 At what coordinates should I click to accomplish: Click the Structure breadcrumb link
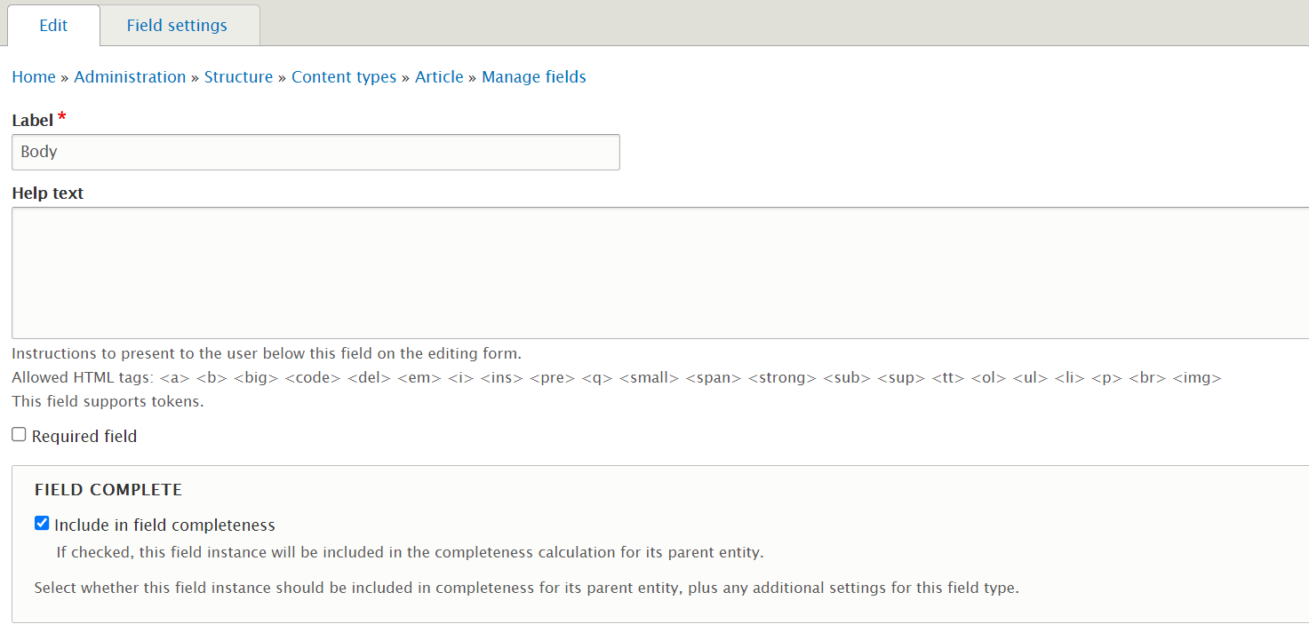(x=238, y=76)
